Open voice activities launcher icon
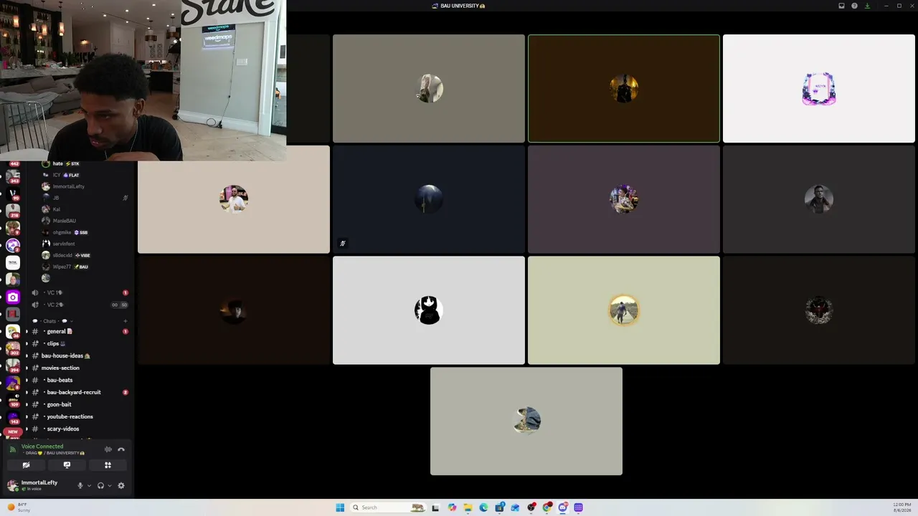 [x=108, y=465]
